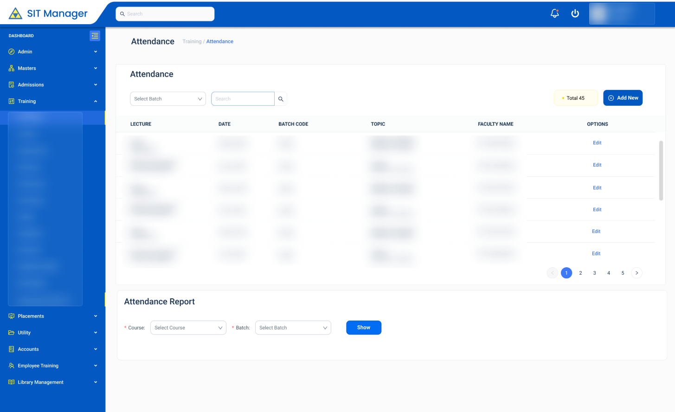Click the Show button in Attendance Report
675x412 pixels.
(x=363, y=328)
